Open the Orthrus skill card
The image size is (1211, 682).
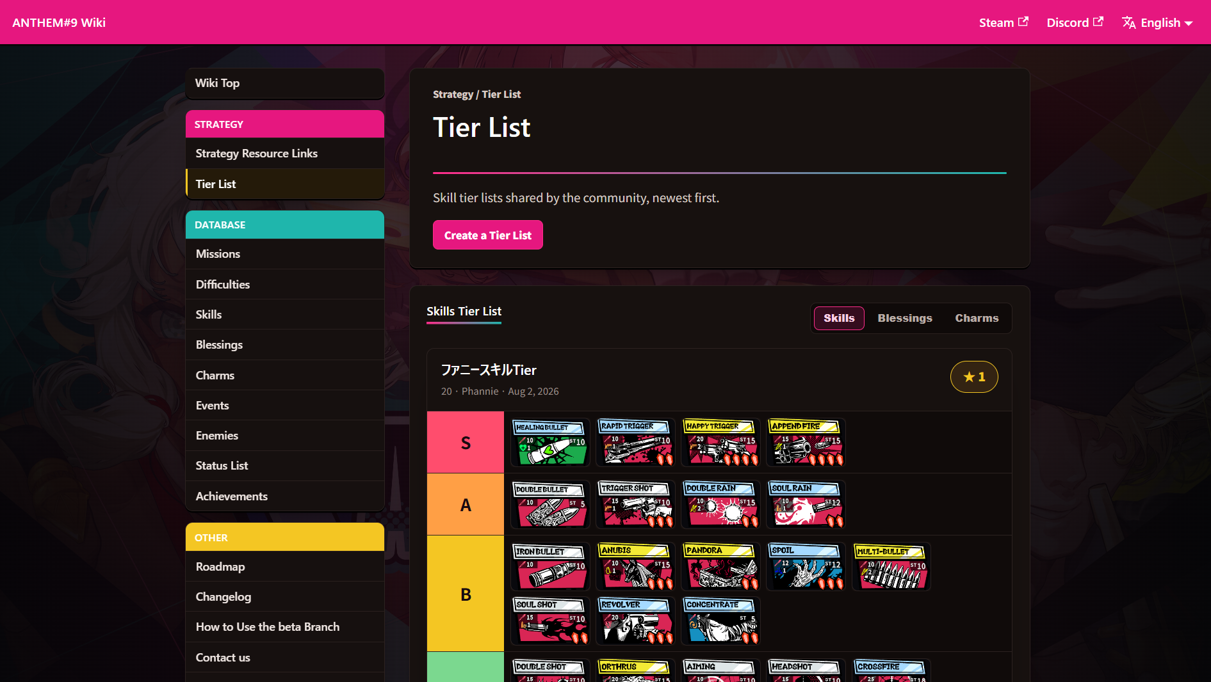click(x=636, y=670)
